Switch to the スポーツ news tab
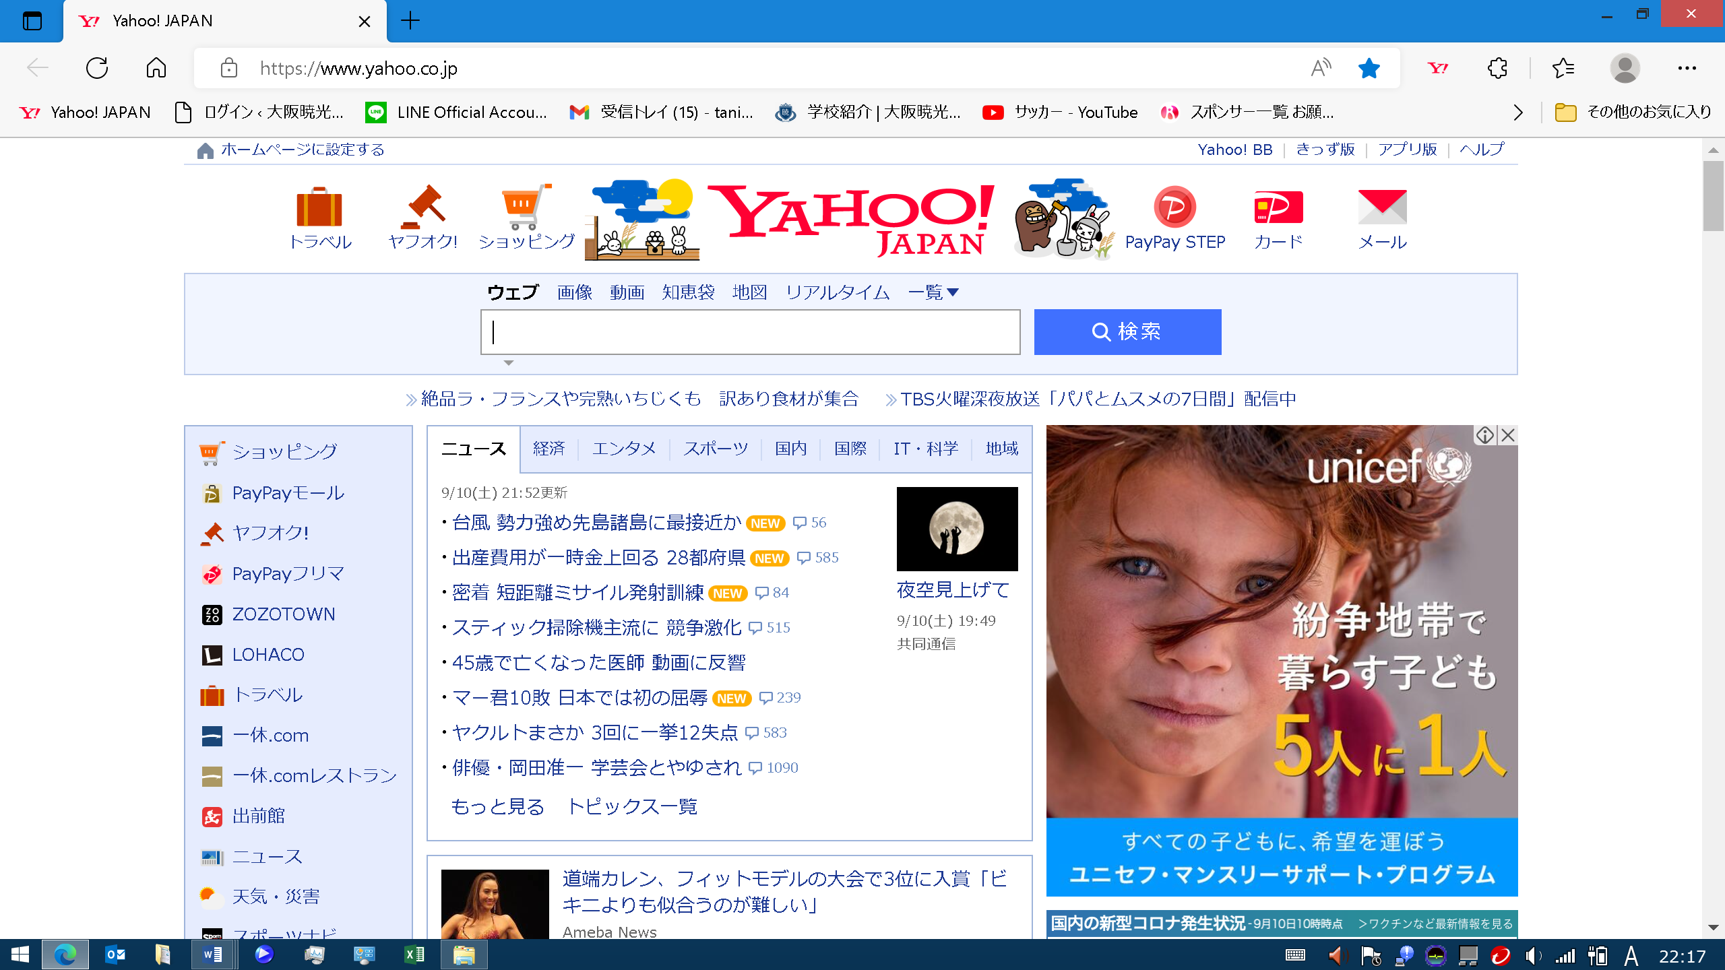The width and height of the screenshot is (1725, 970). [716, 449]
